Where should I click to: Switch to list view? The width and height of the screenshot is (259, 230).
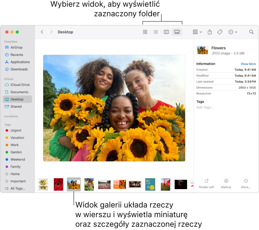point(156,32)
